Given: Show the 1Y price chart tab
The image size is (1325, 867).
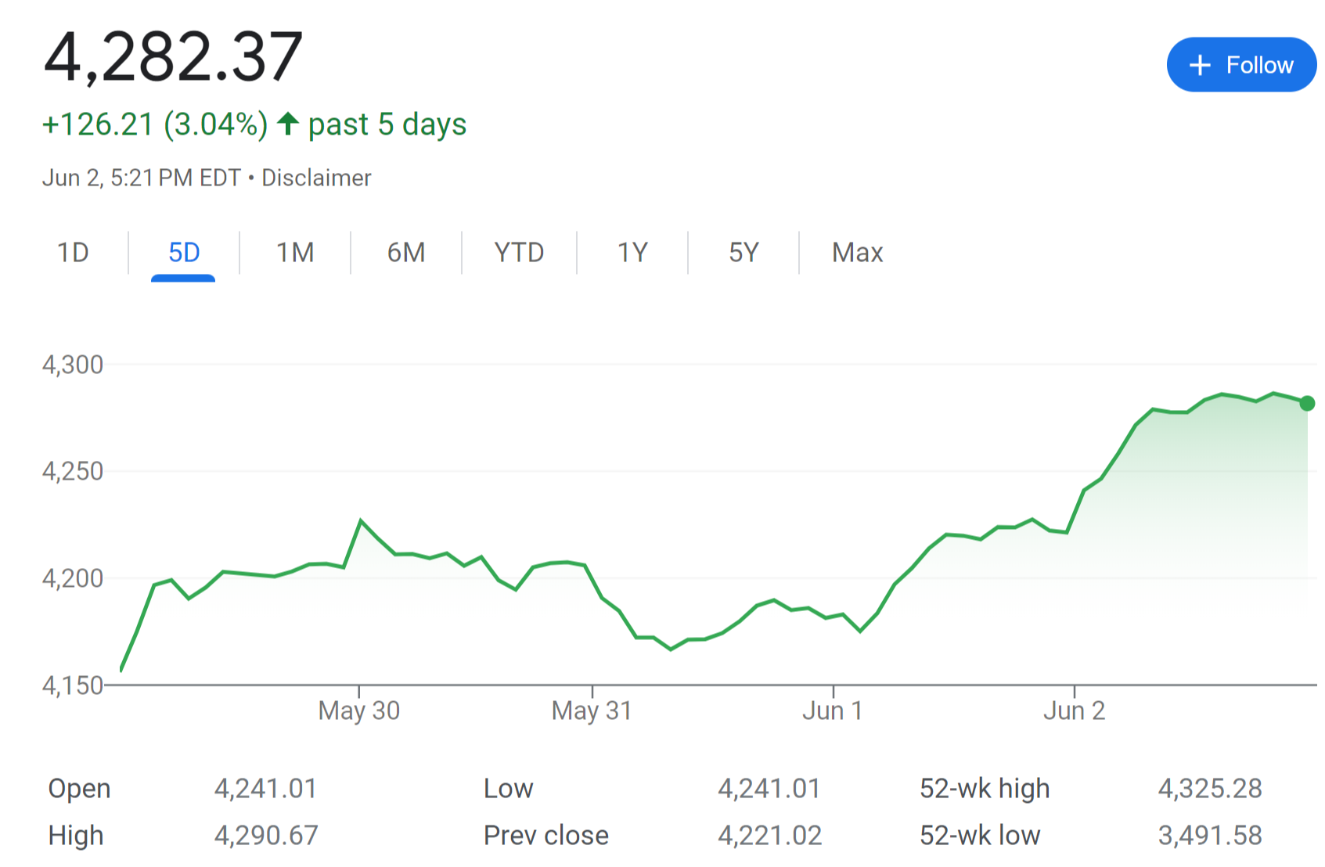Looking at the screenshot, I should pos(632,253).
